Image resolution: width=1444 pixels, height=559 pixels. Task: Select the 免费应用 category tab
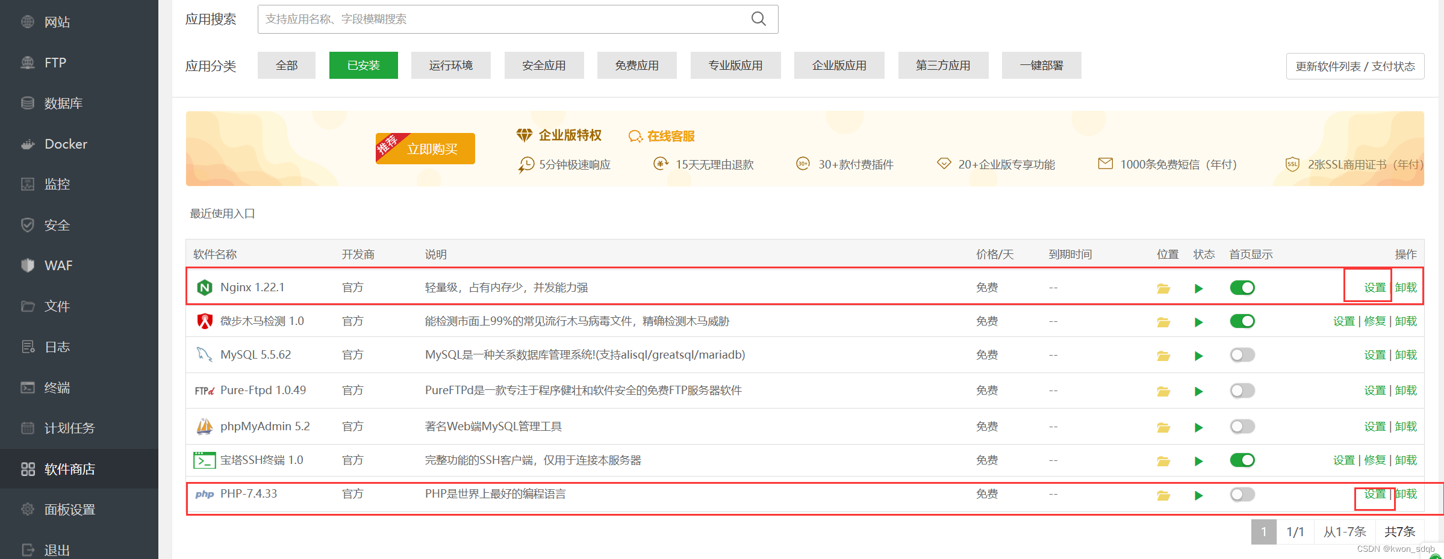637,65
